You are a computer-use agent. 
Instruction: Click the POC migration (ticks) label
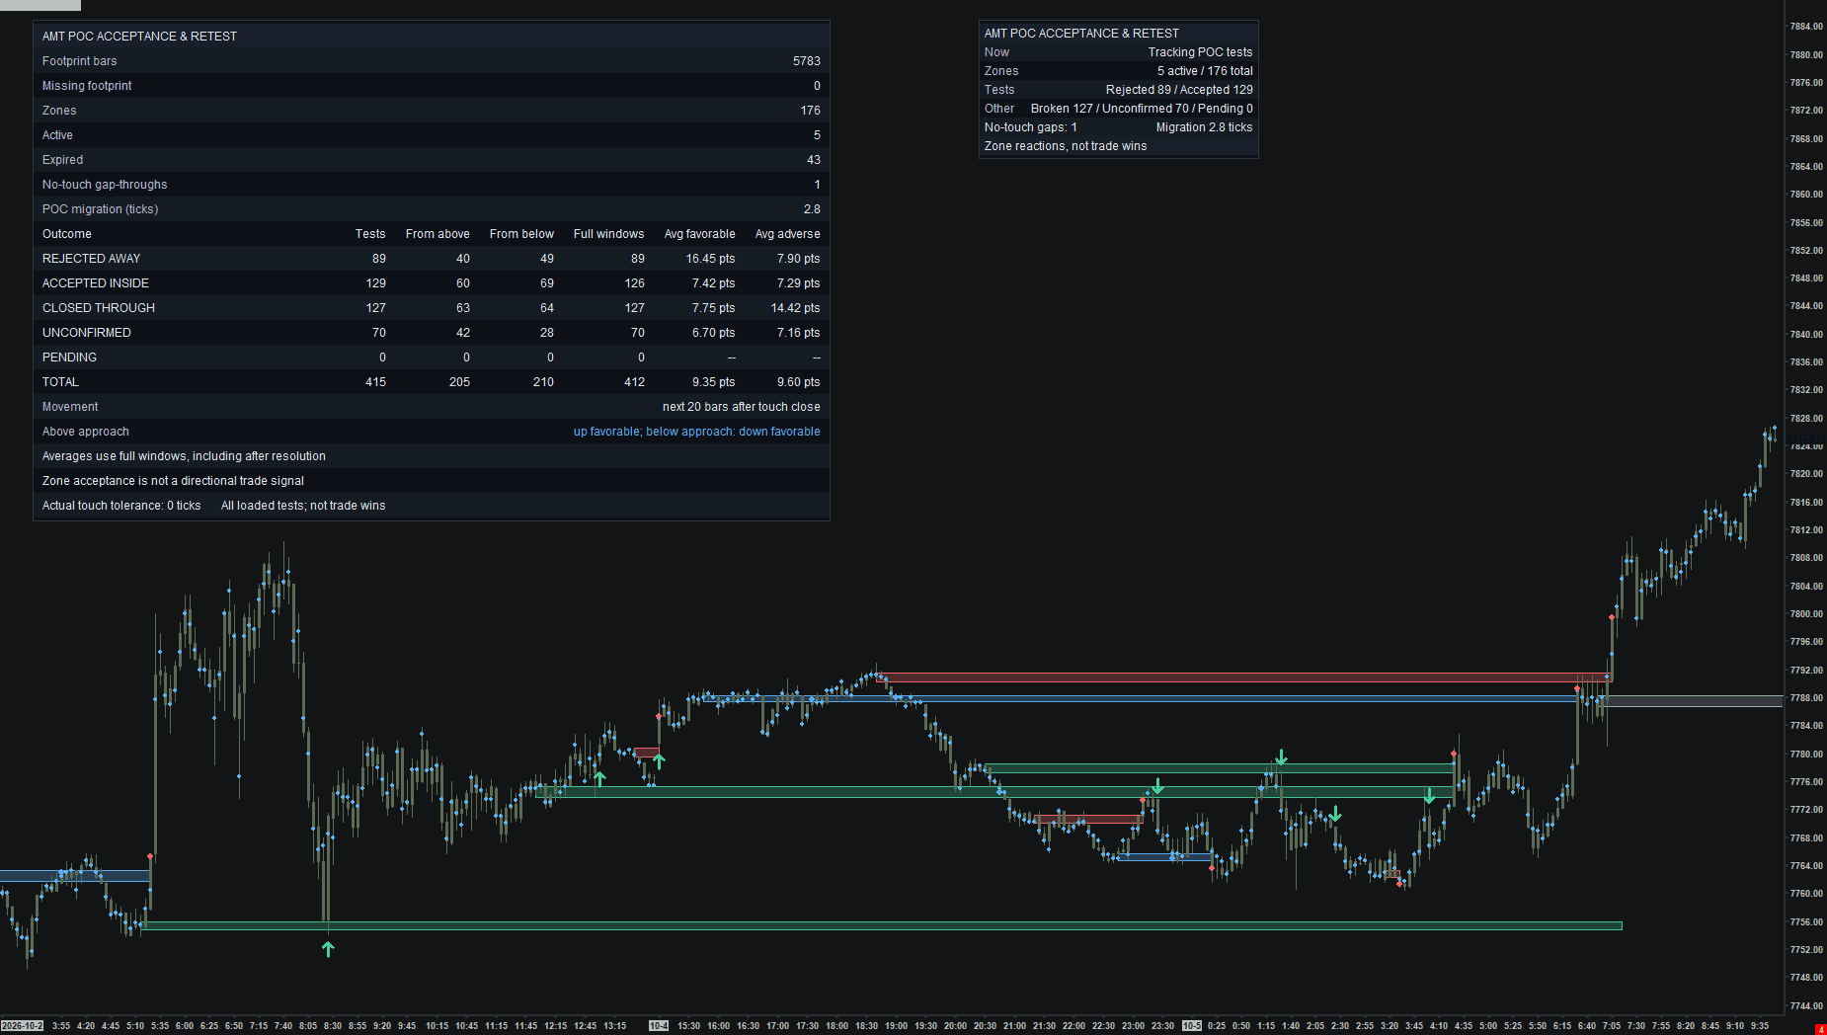tap(100, 209)
